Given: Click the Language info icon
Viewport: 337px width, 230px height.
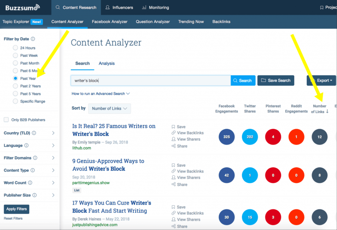Looking at the screenshot, I should click(x=26, y=146).
